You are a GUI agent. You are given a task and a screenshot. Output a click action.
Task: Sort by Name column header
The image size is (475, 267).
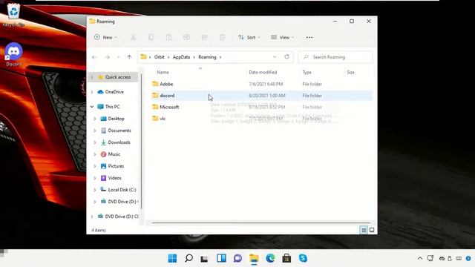point(163,73)
